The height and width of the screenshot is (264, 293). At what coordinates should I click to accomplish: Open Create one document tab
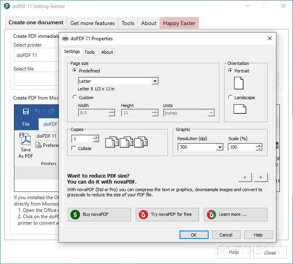point(36,22)
